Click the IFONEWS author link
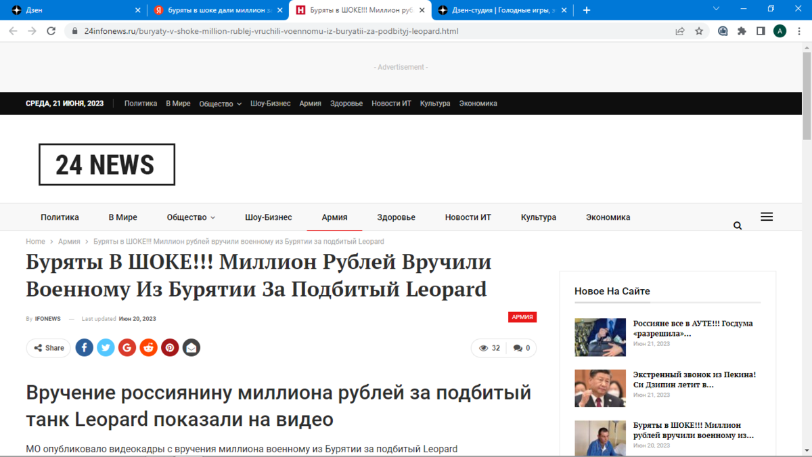812x457 pixels. pos(48,319)
